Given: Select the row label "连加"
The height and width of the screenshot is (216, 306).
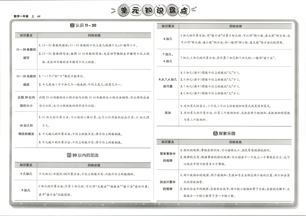Looking at the screenshot, I should pos(168,113).
